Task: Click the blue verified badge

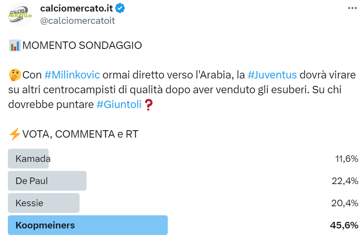Action: click(x=120, y=8)
